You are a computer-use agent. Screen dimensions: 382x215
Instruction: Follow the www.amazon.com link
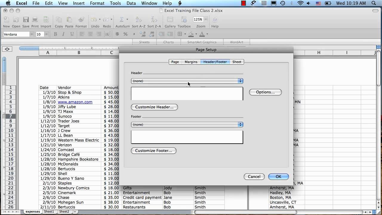[75, 102]
